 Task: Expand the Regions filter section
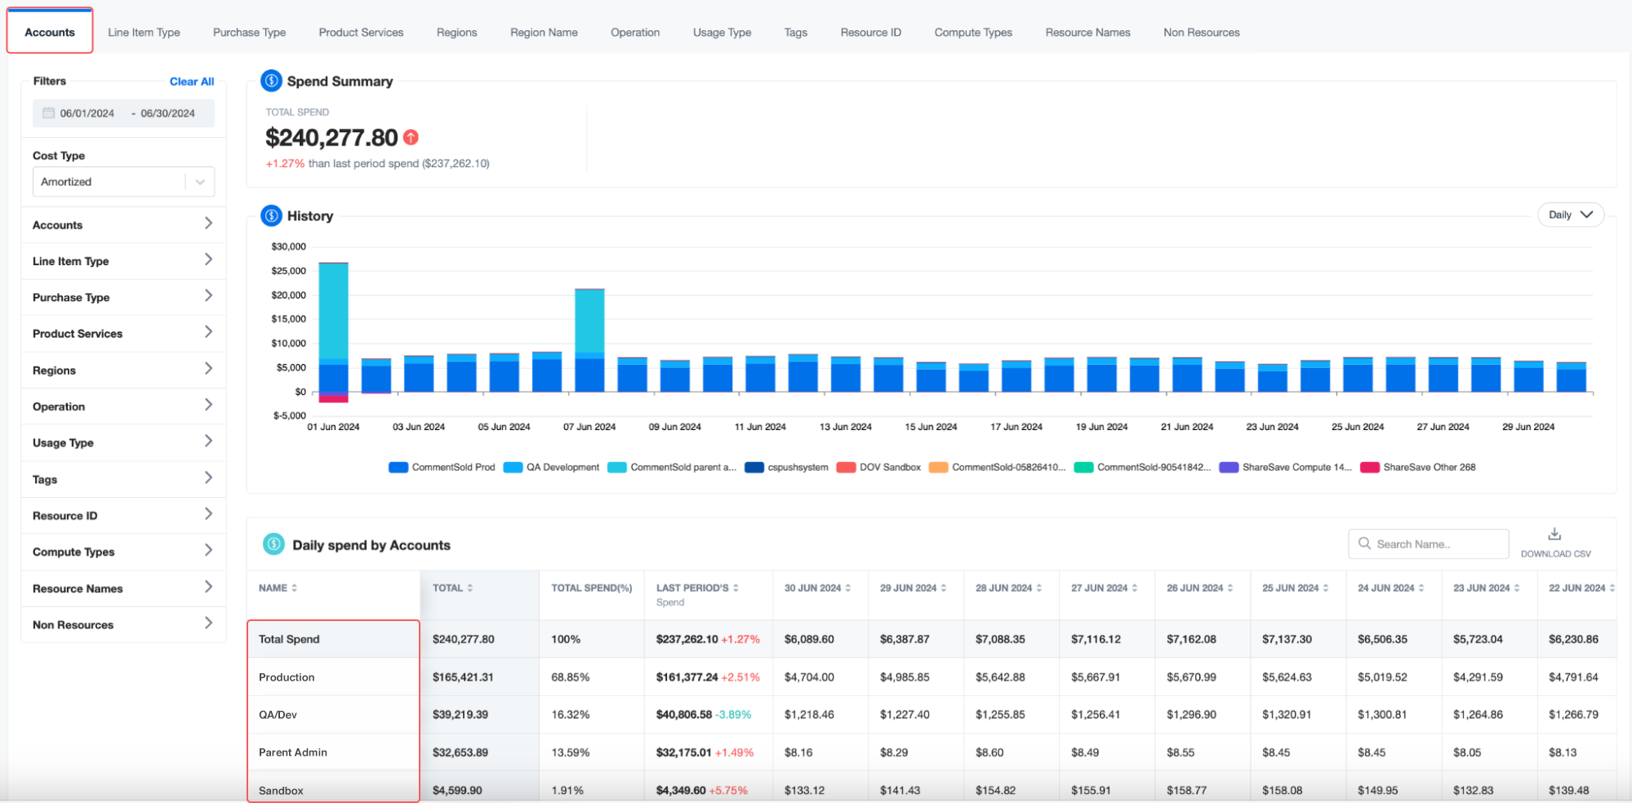pos(123,370)
